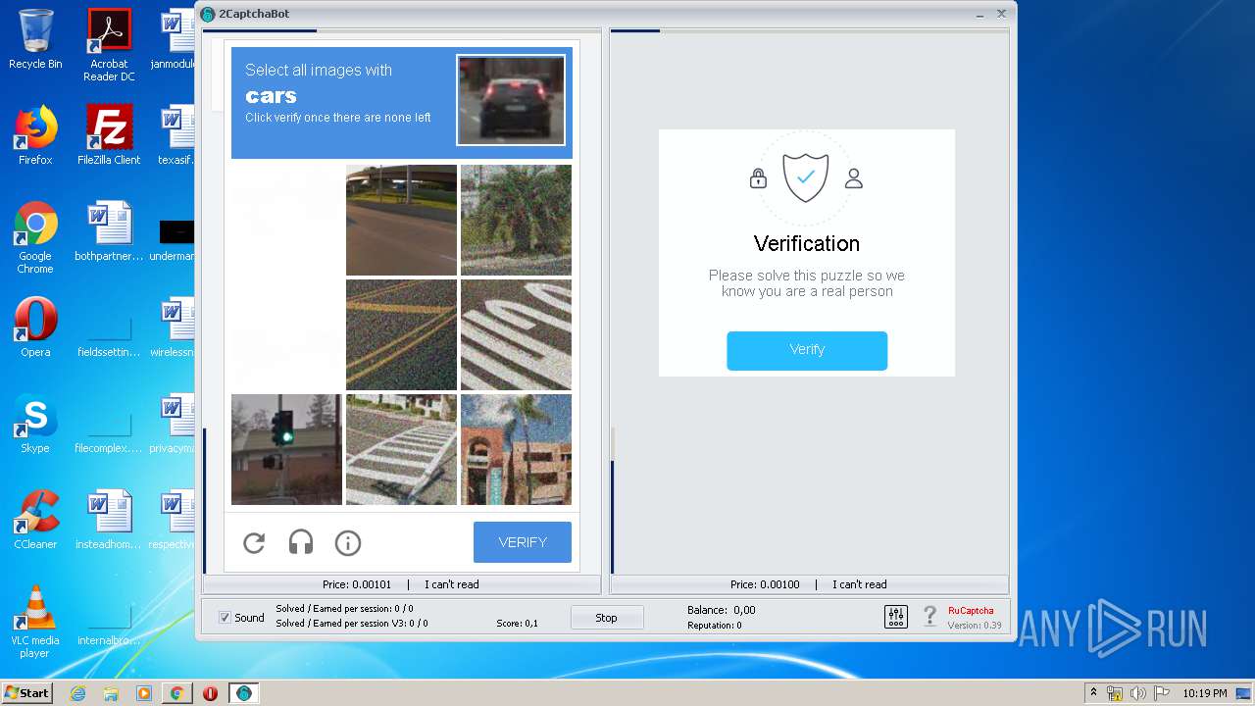
Task: Click the Action Center flag icon
Action: tap(1160, 693)
